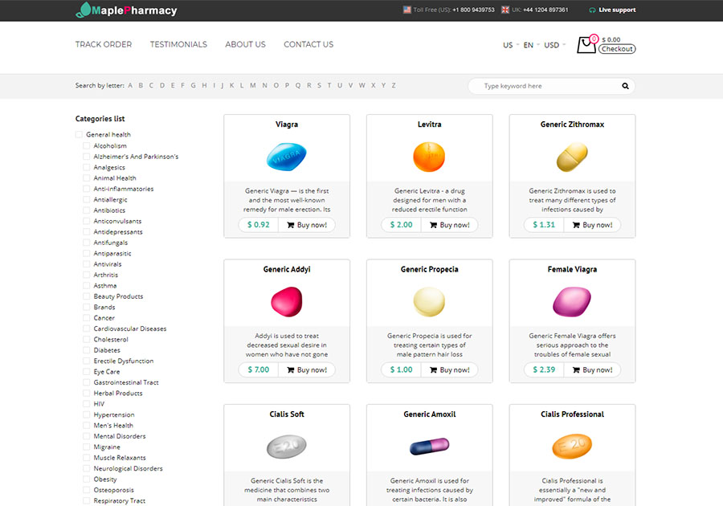
Task: Click the search magnifier icon
Action: click(x=625, y=86)
